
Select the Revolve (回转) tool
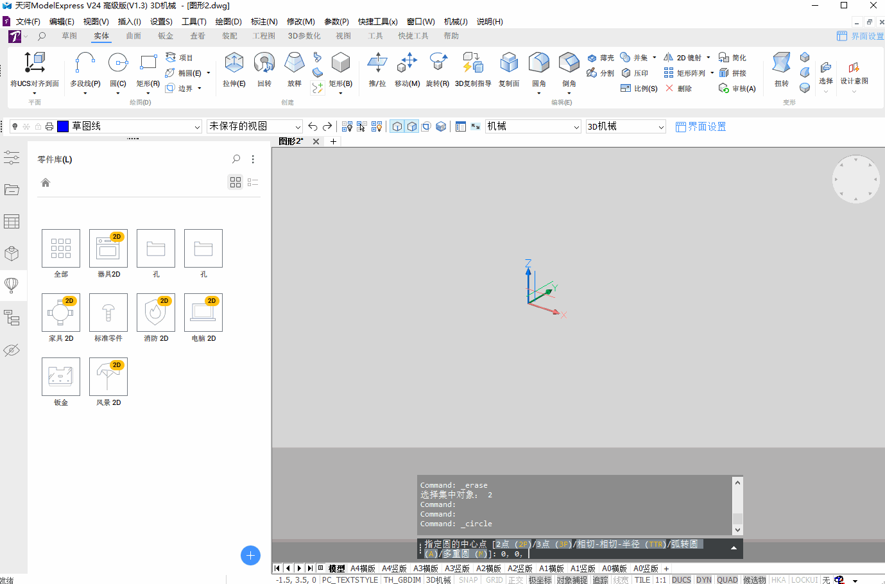(264, 69)
